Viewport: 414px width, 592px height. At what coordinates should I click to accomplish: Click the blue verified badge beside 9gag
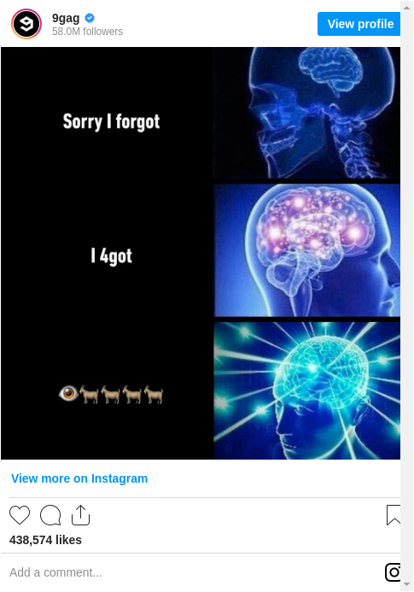pos(90,18)
